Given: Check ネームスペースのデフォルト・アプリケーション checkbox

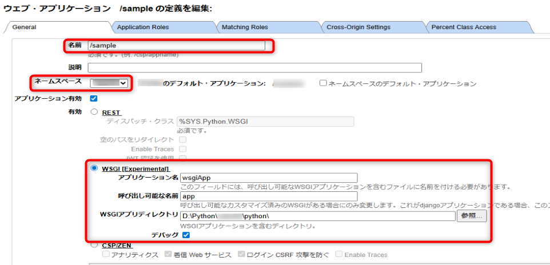Looking at the screenshot, I should click(x=324, y=83).
